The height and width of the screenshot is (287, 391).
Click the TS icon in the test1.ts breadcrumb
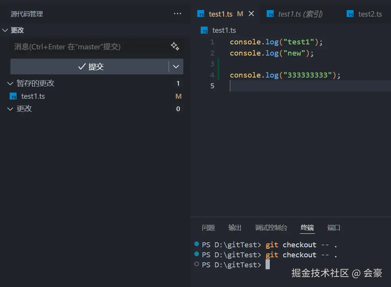coord(205,30)
